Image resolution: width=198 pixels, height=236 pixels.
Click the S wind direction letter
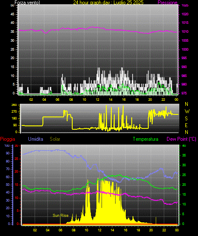[x=186, y=119]
